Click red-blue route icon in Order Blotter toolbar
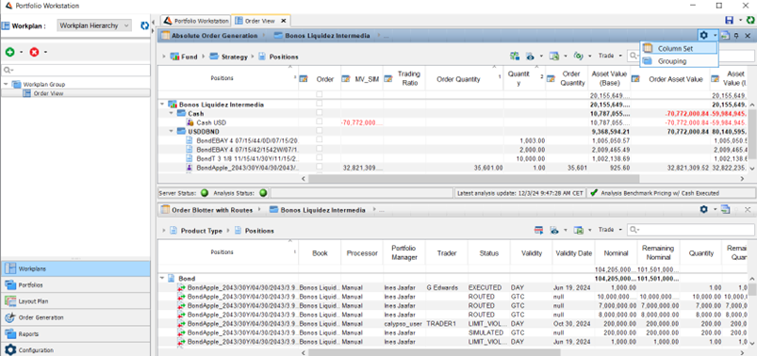The image size is (757, 356). pos(539,230)
